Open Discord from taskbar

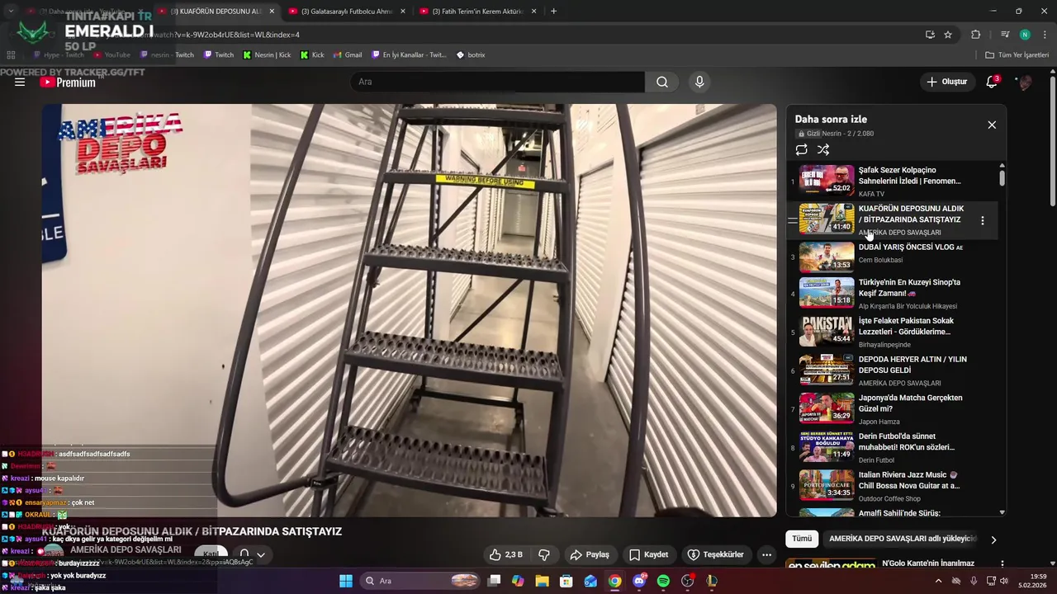pyautogui.click(x=639, y=581)
